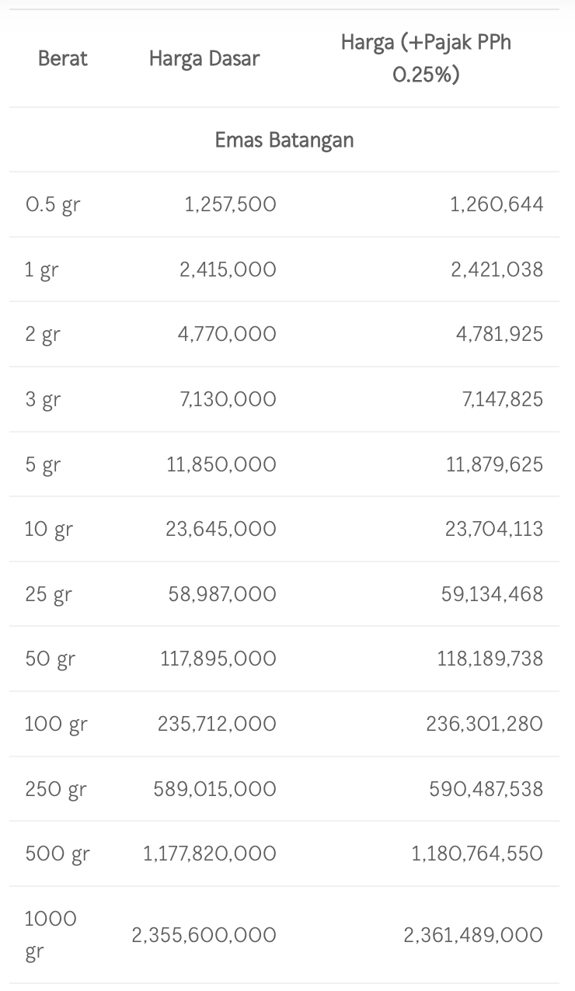Click the 1 gr weight label

point(42,270)
